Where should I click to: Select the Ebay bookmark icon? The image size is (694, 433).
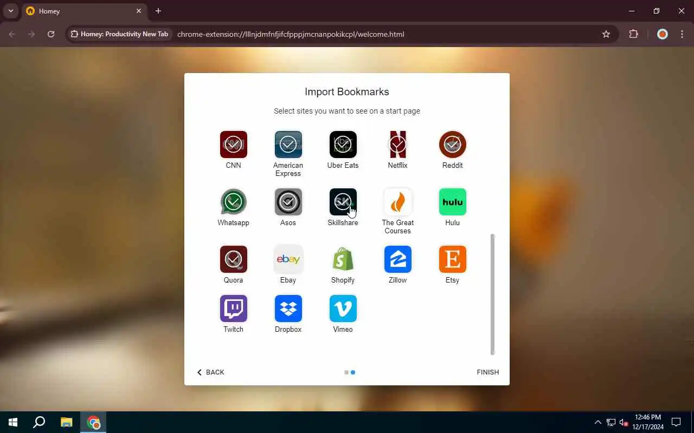click(x=288, y=259)
